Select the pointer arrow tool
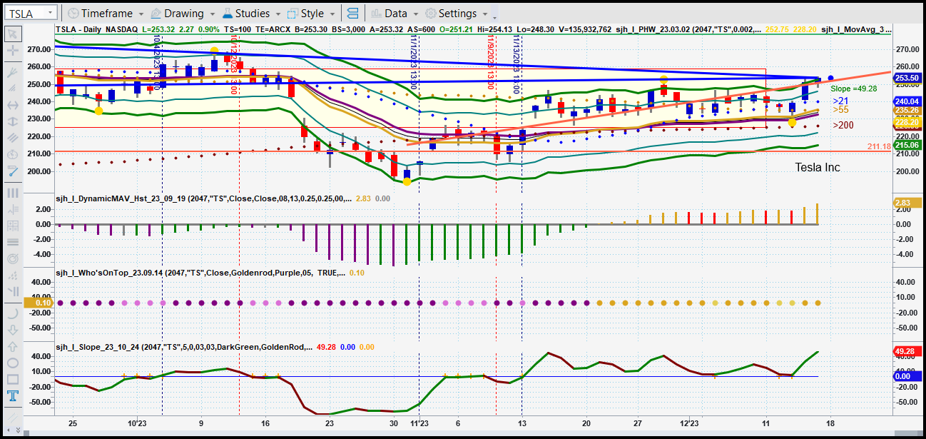This screenshot has height=439, width=926. [x=12, y=34]
